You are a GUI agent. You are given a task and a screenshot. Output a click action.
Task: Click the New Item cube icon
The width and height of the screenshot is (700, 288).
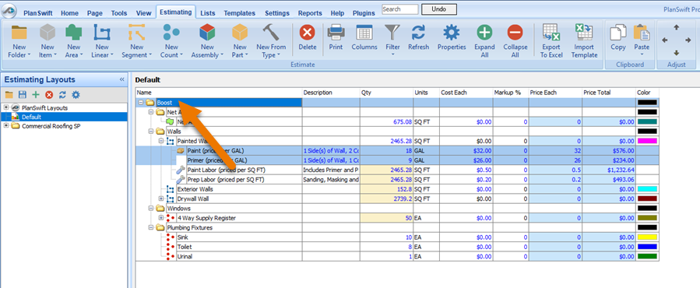tap(47, 33)
